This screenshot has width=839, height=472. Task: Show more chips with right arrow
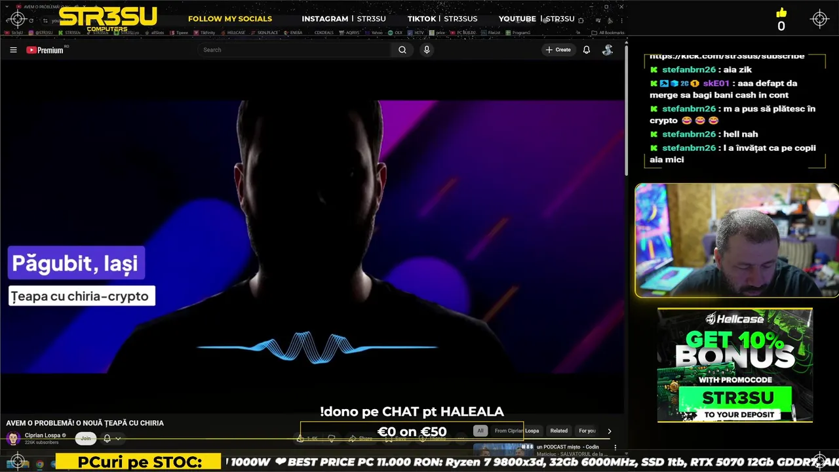point(610,431)
